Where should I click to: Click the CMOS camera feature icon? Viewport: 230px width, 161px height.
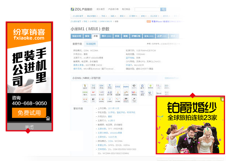(85, 93)
